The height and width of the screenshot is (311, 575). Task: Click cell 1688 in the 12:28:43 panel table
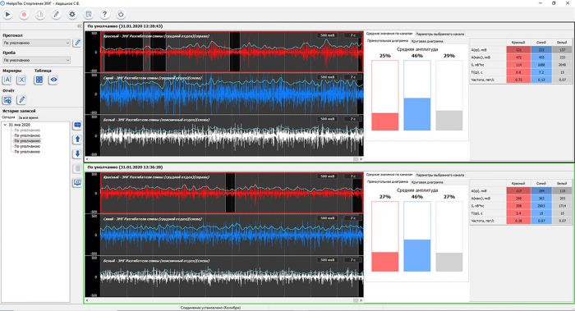pyautogui.click(x=541, y=65)
